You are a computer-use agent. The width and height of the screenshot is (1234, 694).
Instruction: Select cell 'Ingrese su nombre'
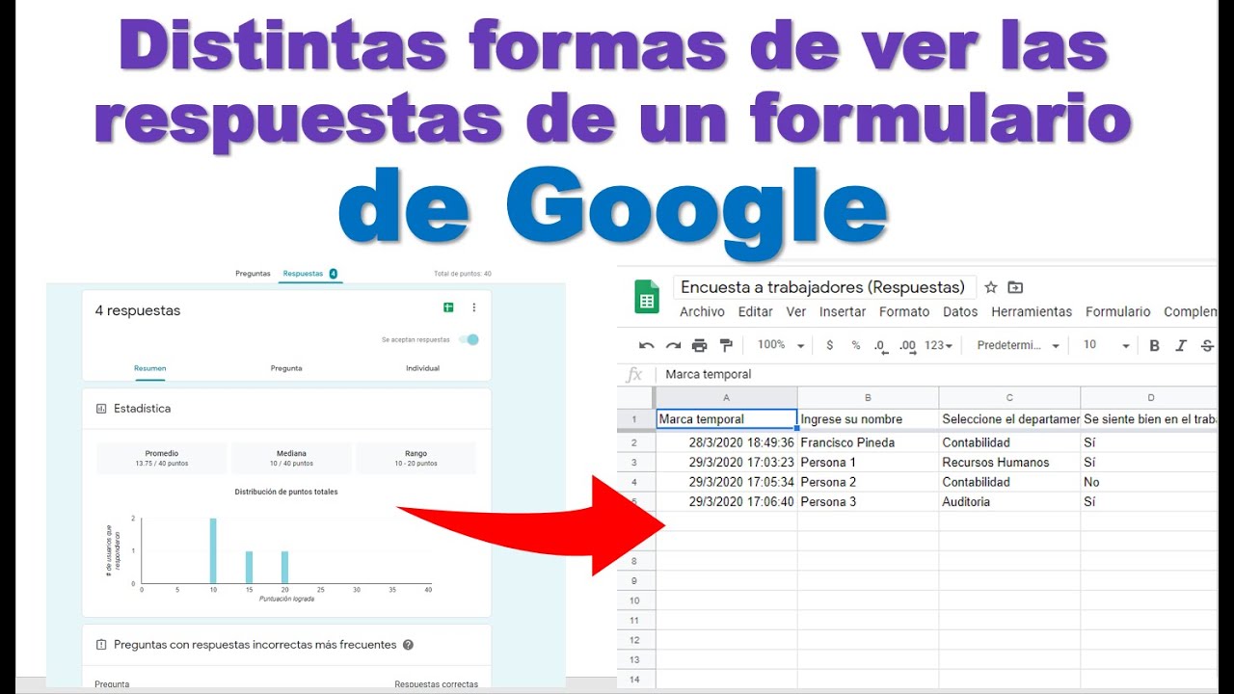tap(868, 419)
